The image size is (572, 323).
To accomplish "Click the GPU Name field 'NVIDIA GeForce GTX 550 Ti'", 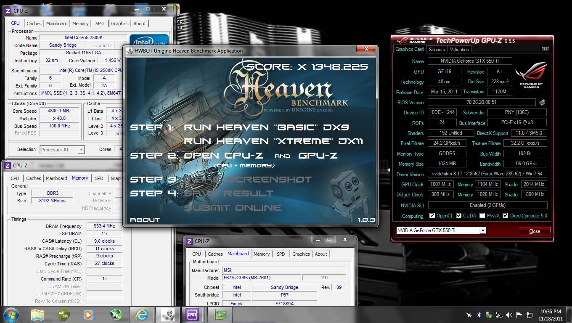I will point(470,61).
